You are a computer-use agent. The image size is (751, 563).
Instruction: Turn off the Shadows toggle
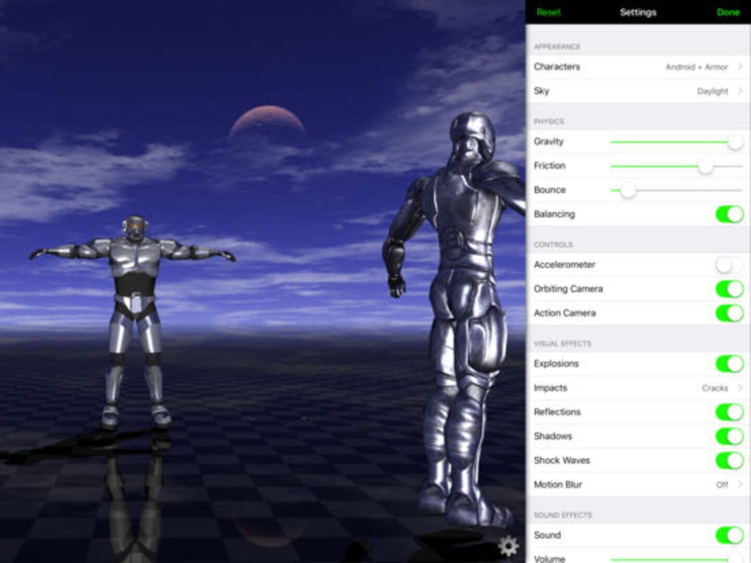click(729, 436)
